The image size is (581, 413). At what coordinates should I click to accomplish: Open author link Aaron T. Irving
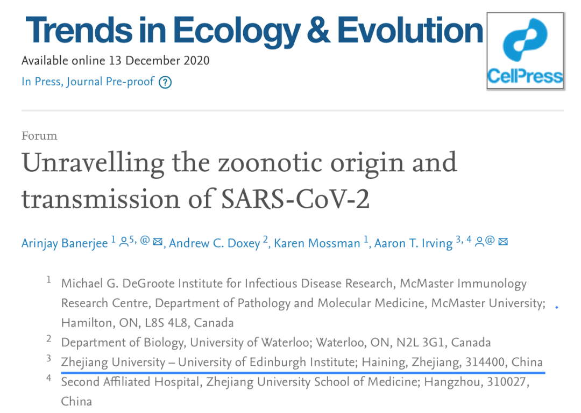pyautogui.click(x=413, y=243)
